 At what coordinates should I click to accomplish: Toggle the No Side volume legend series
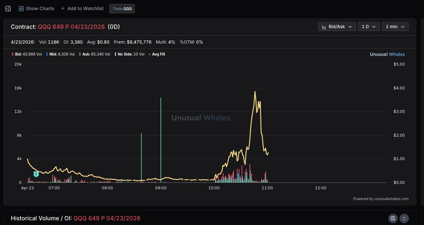129,54
